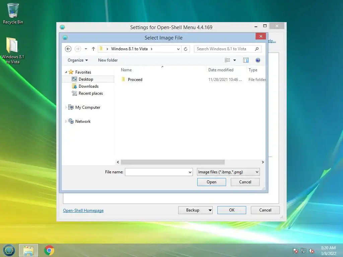Click the network tray icon
The height and width of the screenshot is (257, 343).
pos(303,251)
